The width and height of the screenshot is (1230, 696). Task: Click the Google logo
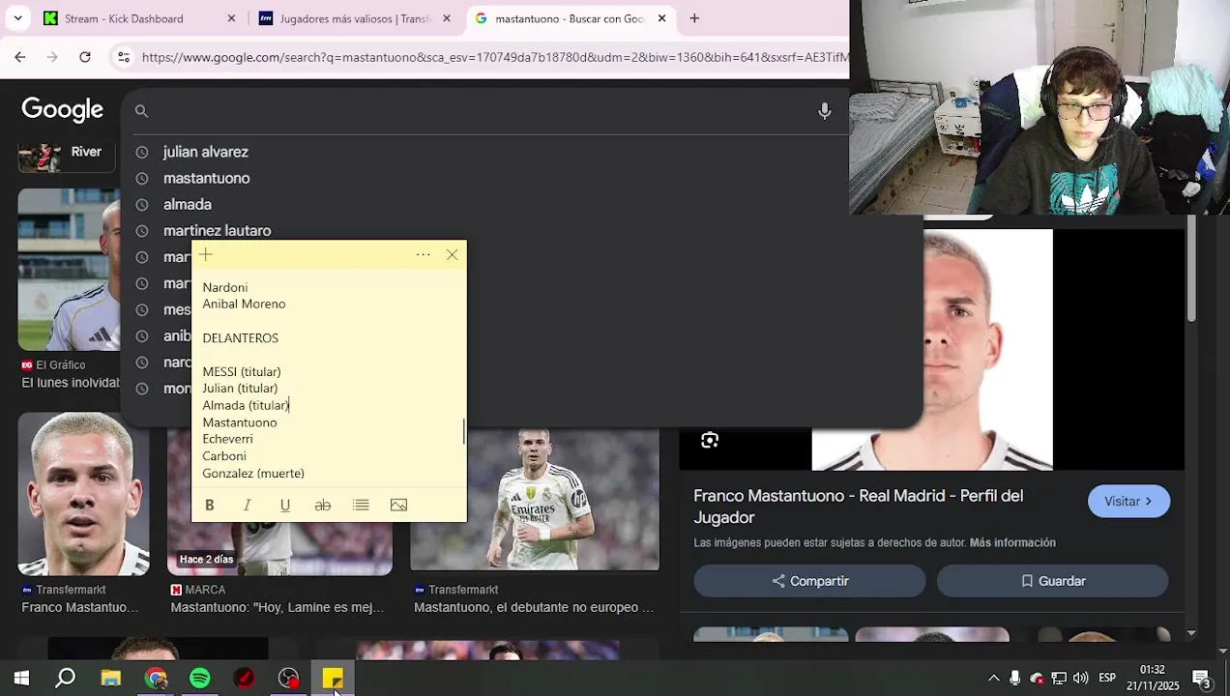click(x=63, y=110)
